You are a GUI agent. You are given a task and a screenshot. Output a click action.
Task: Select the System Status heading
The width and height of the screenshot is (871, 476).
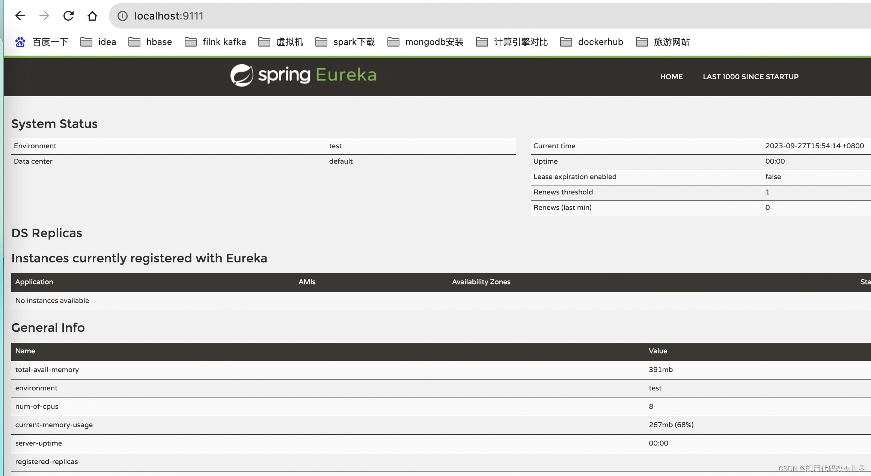[54, 124]
